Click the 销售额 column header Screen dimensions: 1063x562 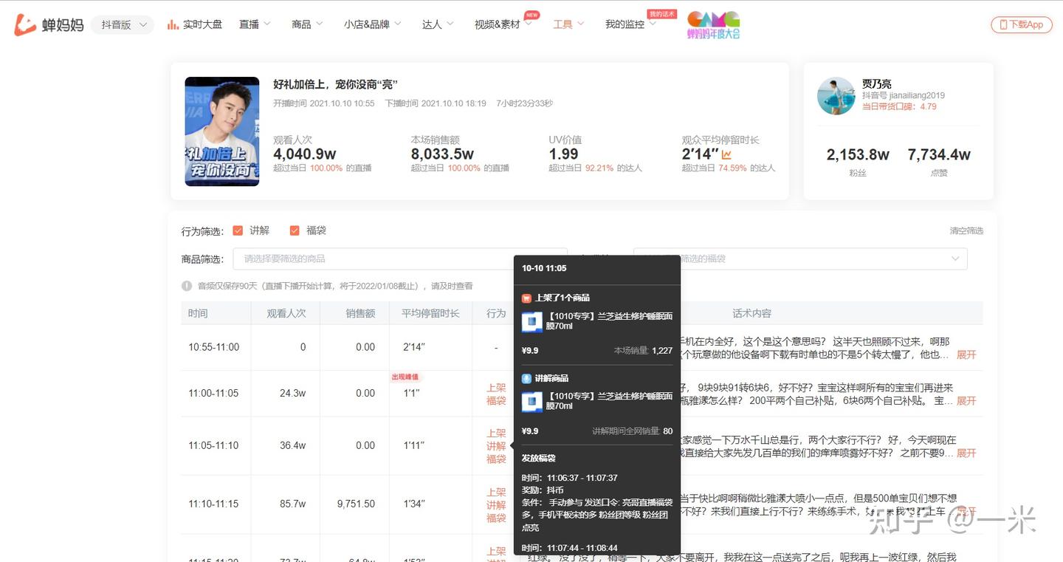[360, 313]
